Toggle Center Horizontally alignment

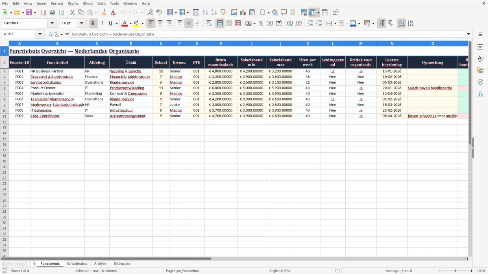[x=160, y=24]
